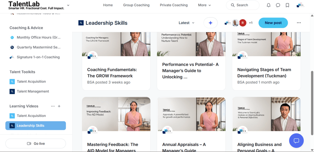The height and width of the screenshot is (152, 314).
Task: Open the profile avatar in top right
Action: (301, 5)
